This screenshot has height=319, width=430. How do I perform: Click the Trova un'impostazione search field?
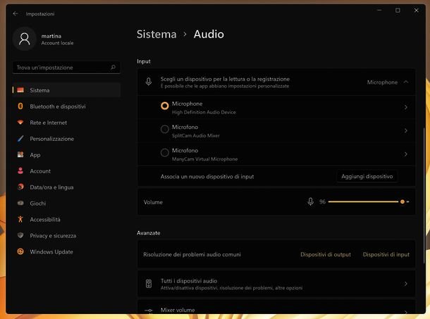66,67
